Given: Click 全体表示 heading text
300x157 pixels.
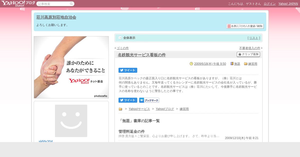Looking at the screenshot, I should pos(129,38).
